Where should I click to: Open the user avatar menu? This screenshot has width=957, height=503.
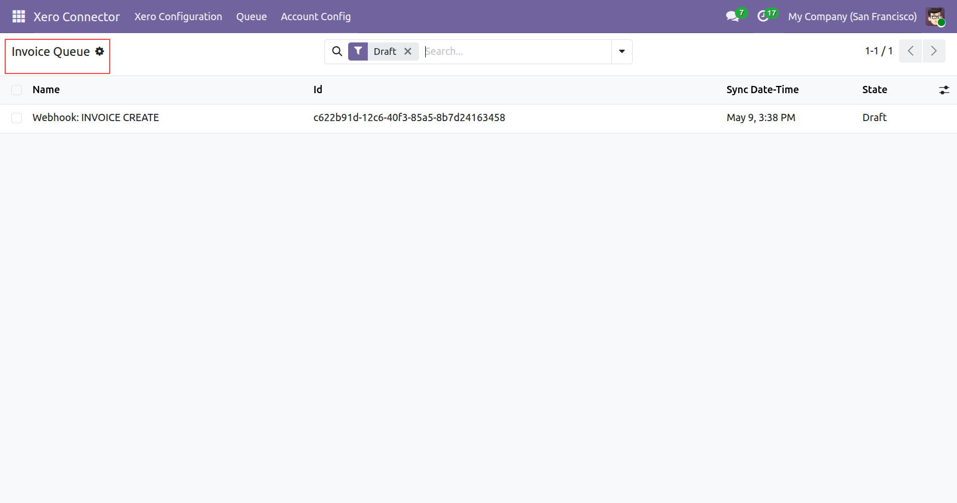pyautogui.click(x=935, y=17)
